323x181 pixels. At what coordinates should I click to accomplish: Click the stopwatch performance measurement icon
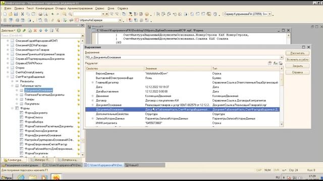click(215, 14)
